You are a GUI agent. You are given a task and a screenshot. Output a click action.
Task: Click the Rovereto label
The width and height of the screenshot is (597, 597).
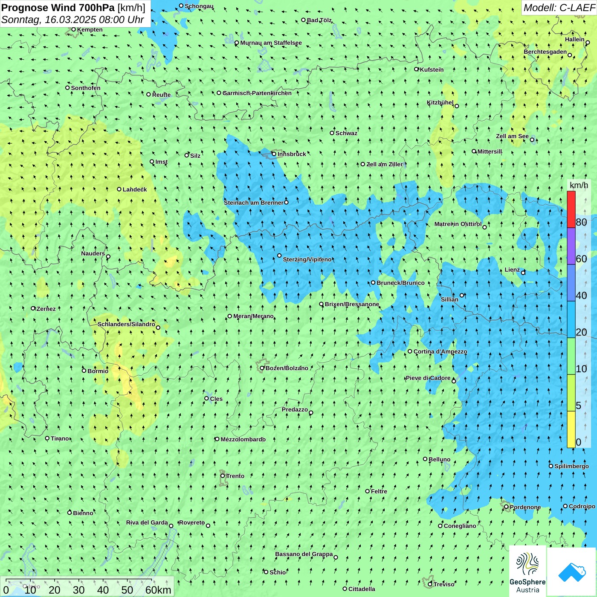coord(192,522)
